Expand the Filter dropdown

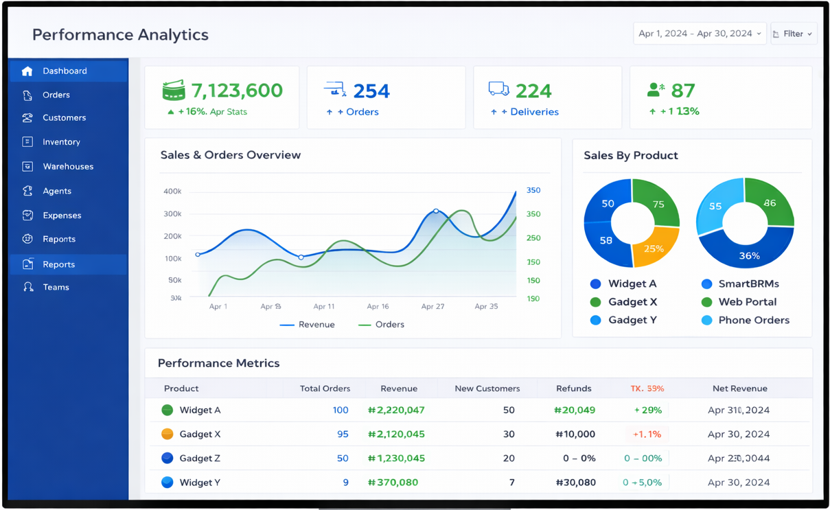(x=794, y=34)
